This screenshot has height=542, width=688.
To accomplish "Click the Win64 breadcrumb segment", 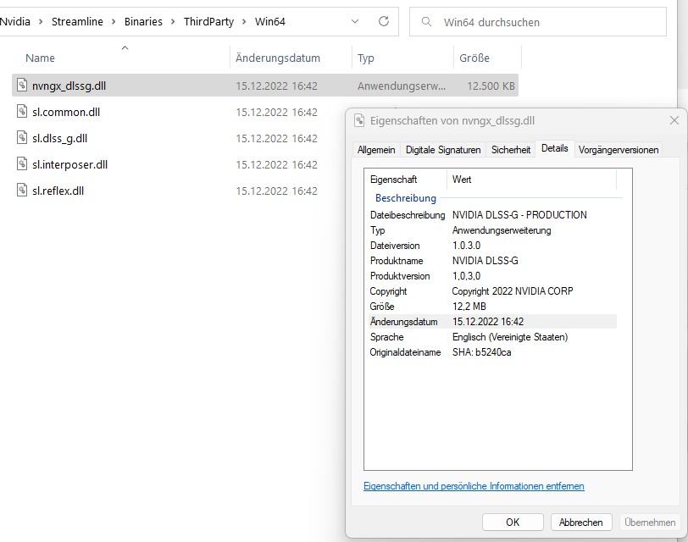I will [269, 21].
